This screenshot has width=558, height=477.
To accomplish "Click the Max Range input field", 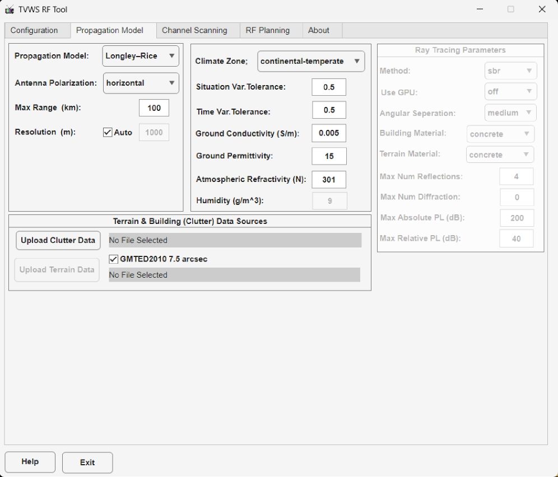I will [x=154, y=108].
